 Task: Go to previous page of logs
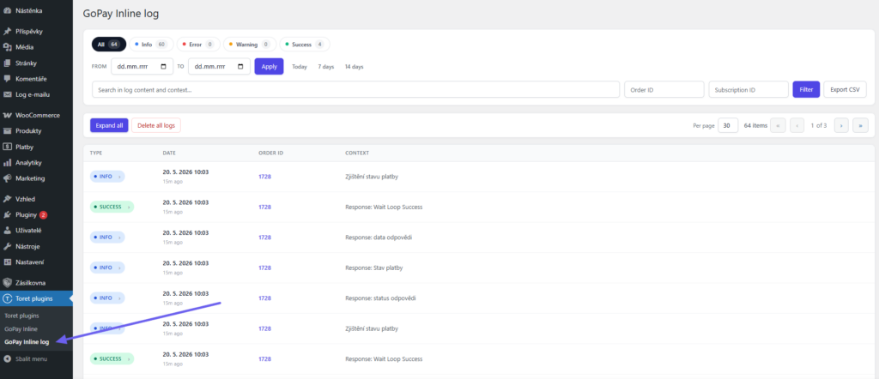click(x=797, y=125)
